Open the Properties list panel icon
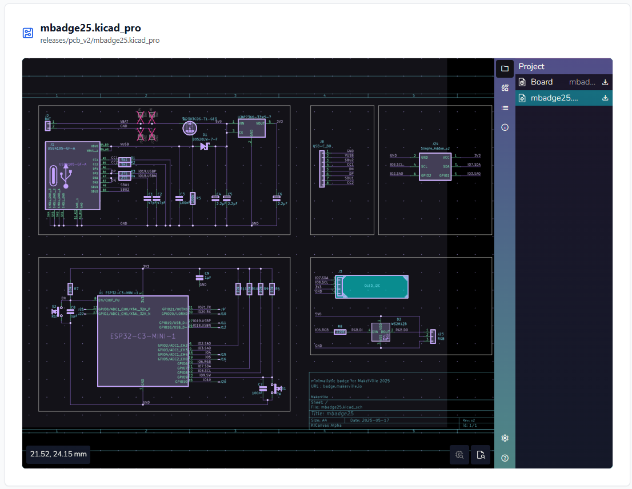The height and width of the screenshot is (489, 632). pyautogui.click(x=505, y=108)
